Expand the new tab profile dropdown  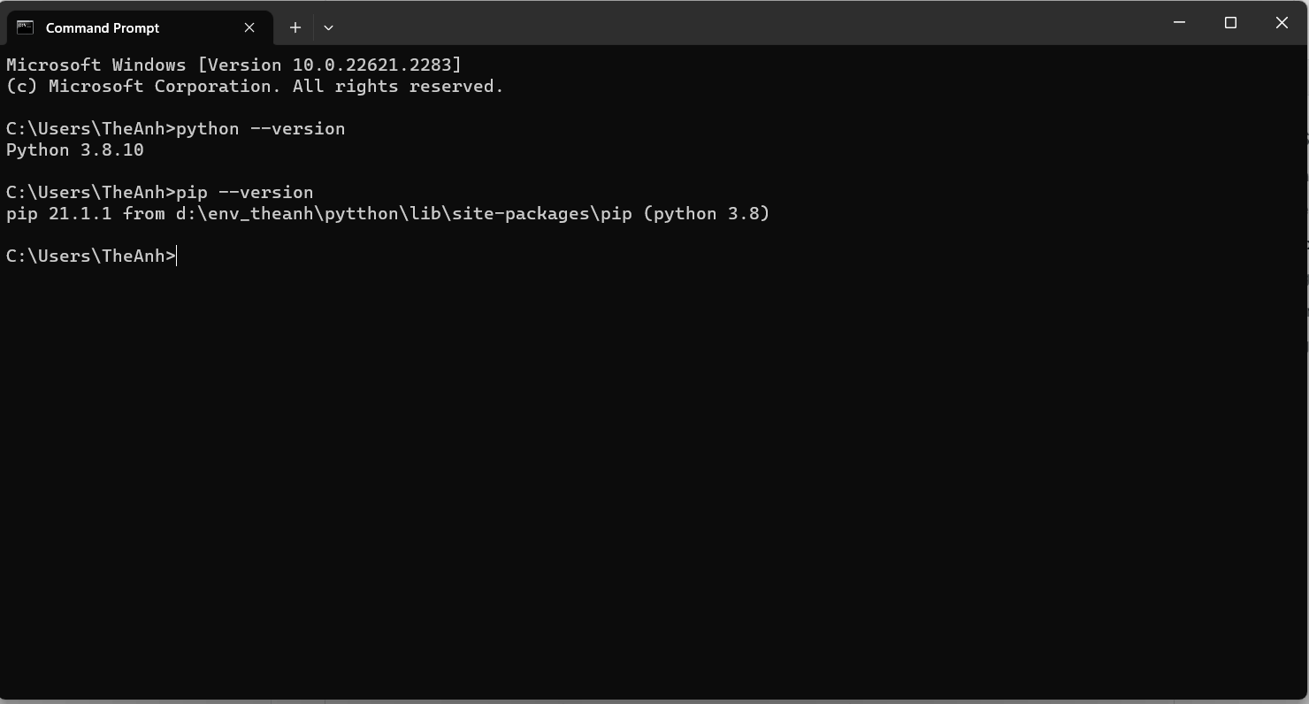coord(328,27)
